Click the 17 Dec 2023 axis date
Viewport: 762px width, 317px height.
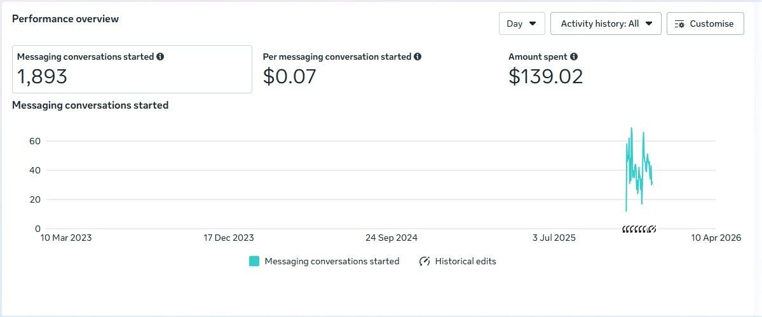[228, 238]
